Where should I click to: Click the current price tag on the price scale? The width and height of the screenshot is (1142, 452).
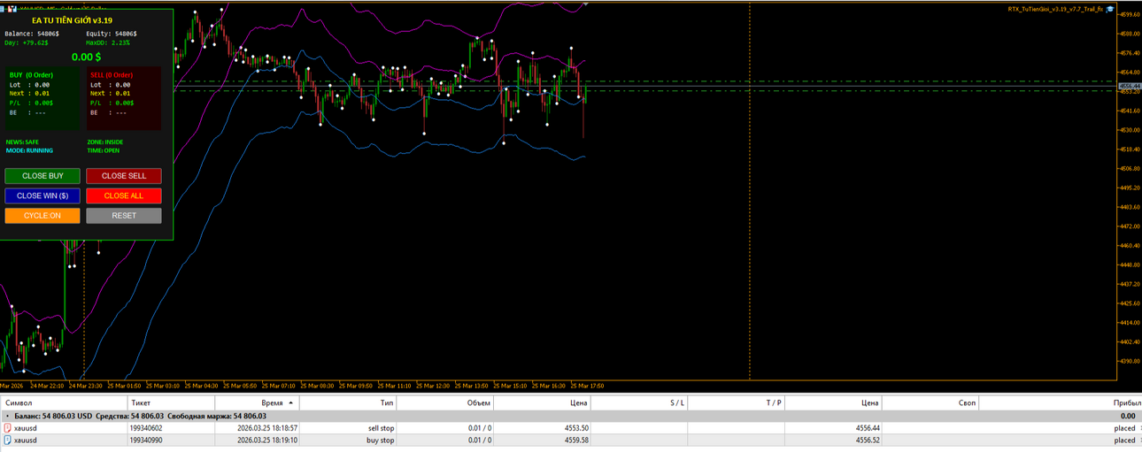pos(1130,86)
